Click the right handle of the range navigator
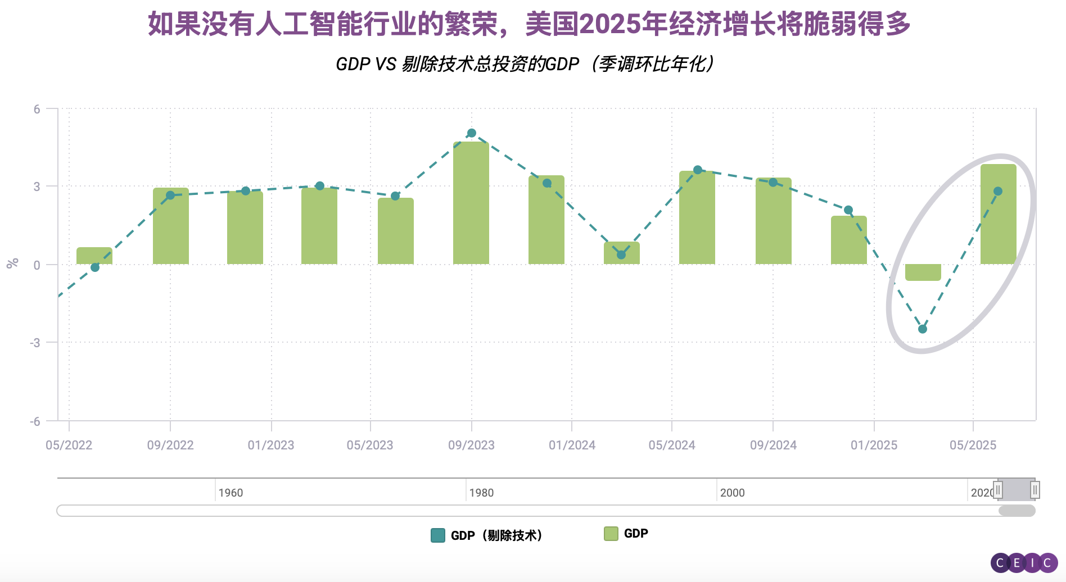 (x=1035, y=490)
